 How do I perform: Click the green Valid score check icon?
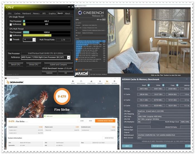coord(45,116)
